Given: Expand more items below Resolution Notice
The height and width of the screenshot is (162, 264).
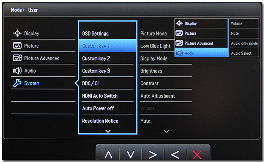Looking at the screenshot, I should click(108, 131).
